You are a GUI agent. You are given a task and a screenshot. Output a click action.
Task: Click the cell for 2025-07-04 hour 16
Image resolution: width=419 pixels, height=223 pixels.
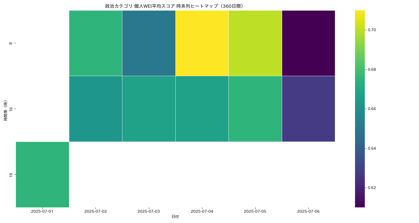202,109
